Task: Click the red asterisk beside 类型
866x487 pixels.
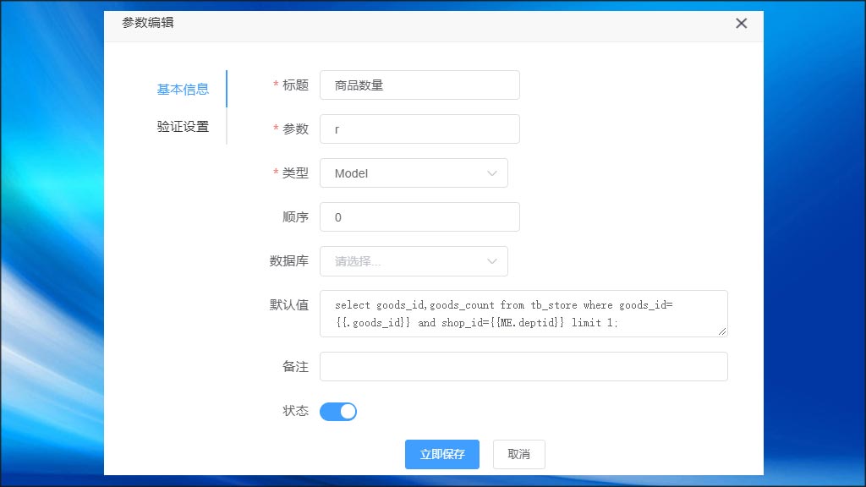Action: tap(277, 172)
